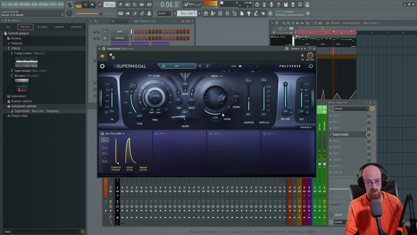Toggle the OUT gain lock icon
The width and height of the screenshot is (417, 235).
tap(308, 112)
